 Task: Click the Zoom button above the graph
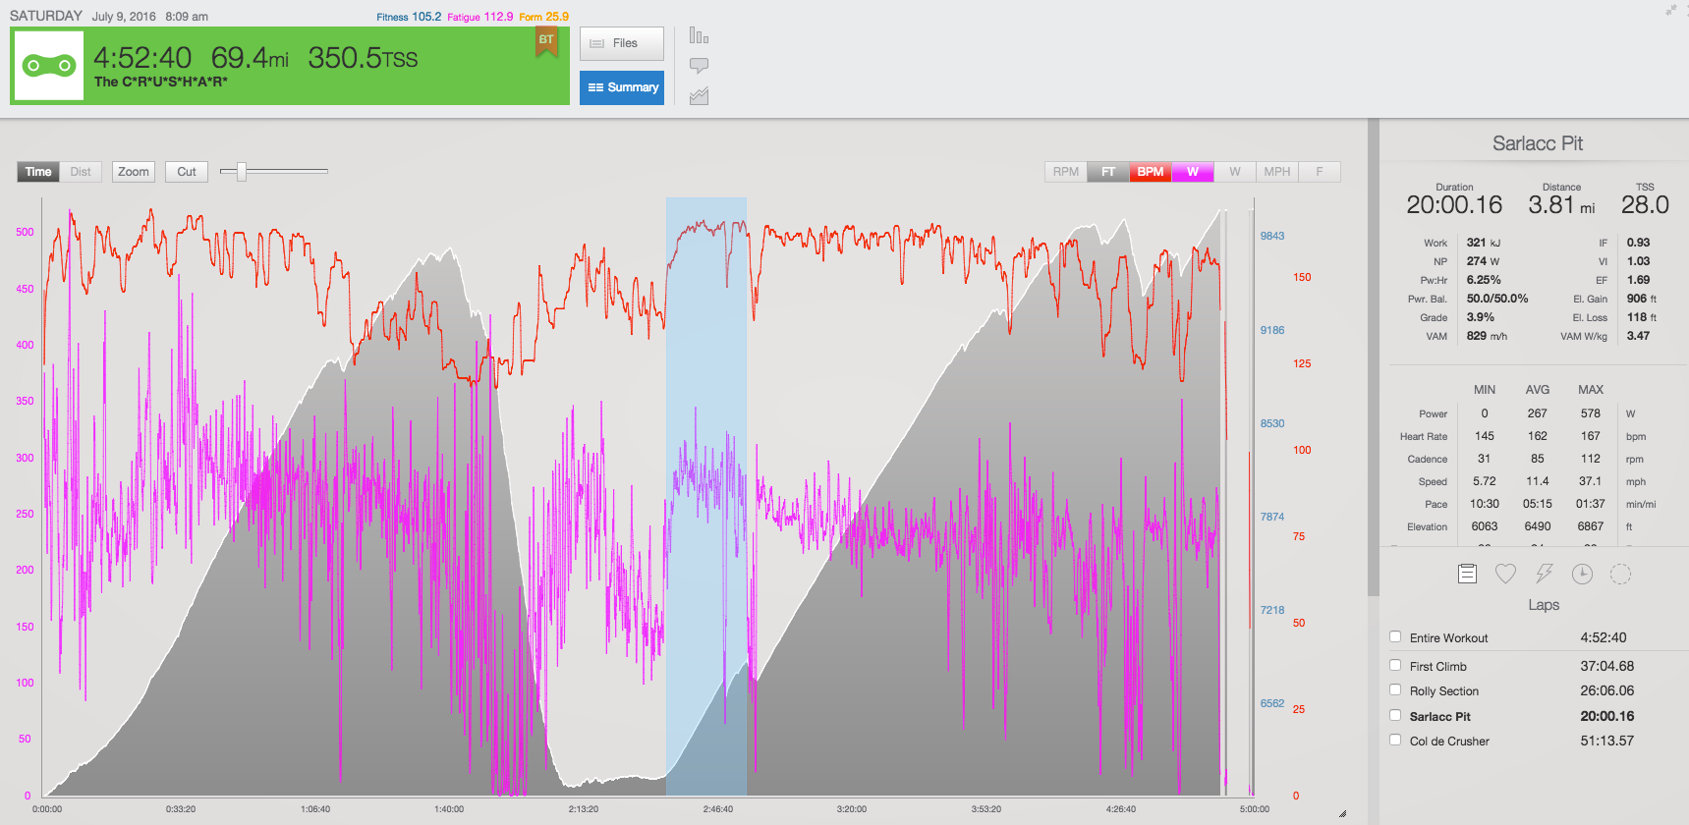(x=134, y=172)
